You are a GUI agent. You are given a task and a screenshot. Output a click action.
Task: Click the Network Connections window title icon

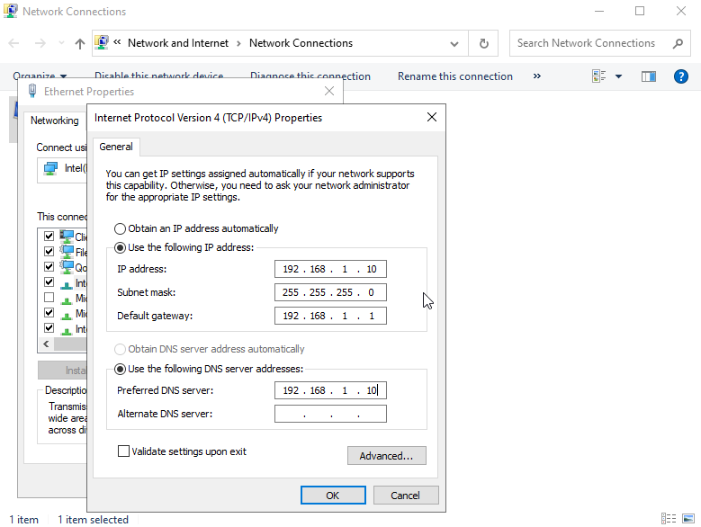click(x=10, y=11)
